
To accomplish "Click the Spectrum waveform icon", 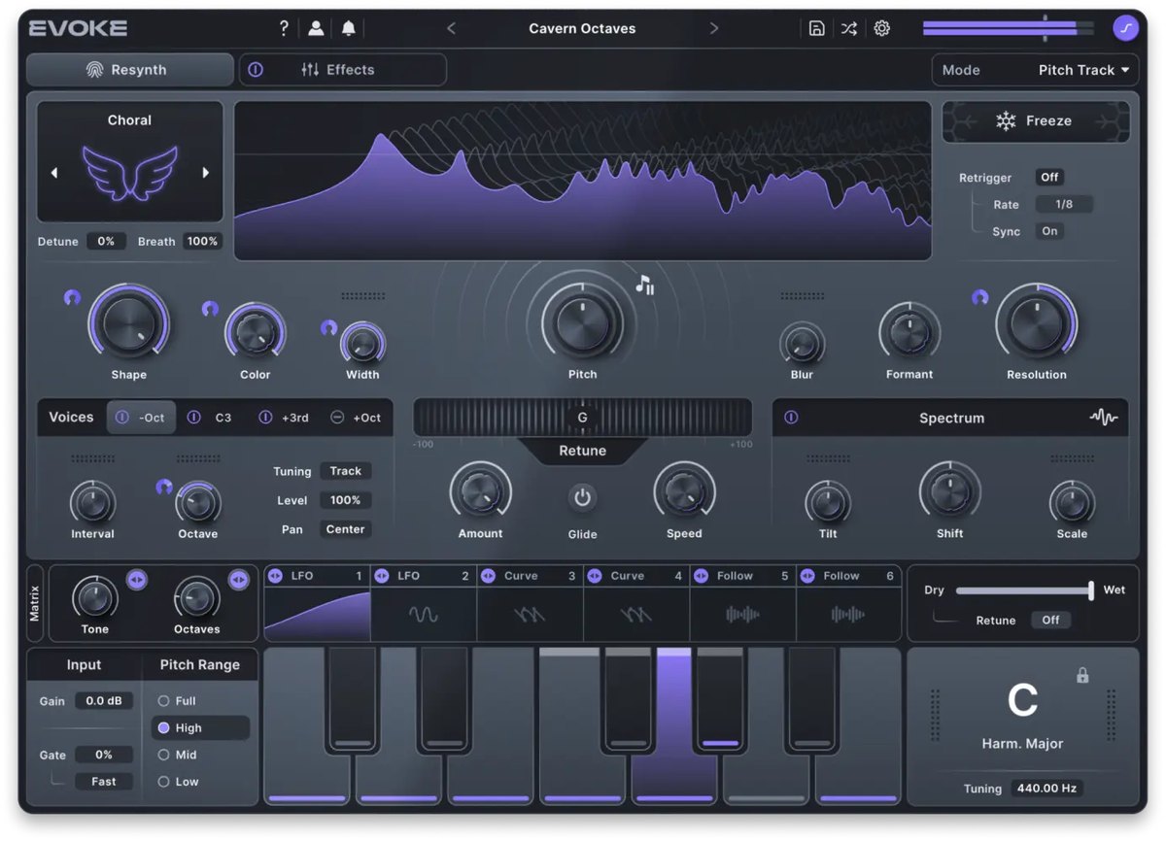I will point(1104,418).
